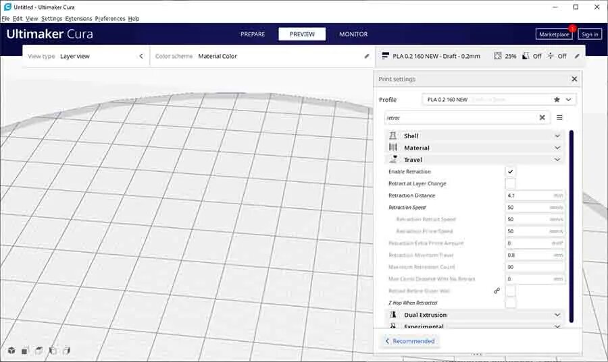Toggle the Retract at Layer Change checkbox
Image resolution: width=608 pixels, height=362 pixels.
coord(510,183)
